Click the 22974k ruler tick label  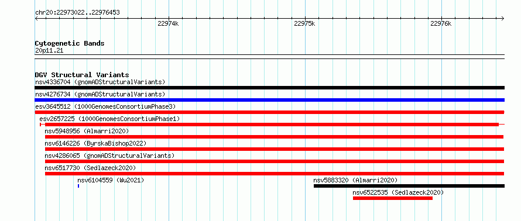pyautogui.click(x=168, y=23)
